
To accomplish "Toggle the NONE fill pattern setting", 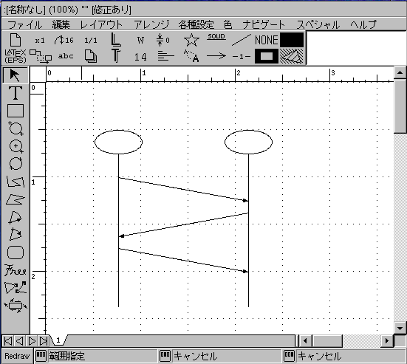I will [267, 40].
